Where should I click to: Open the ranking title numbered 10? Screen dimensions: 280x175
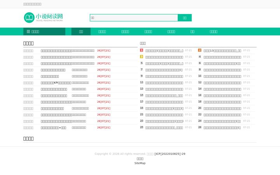click(x=222, y=76)
